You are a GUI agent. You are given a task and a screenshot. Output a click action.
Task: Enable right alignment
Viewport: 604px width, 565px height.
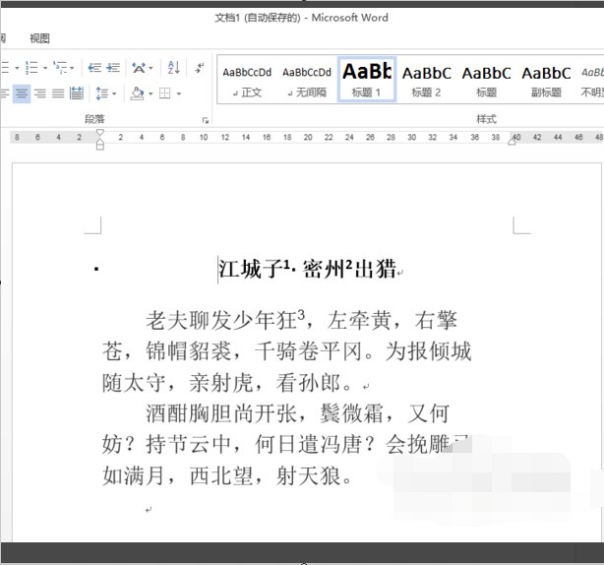(39, 94)
